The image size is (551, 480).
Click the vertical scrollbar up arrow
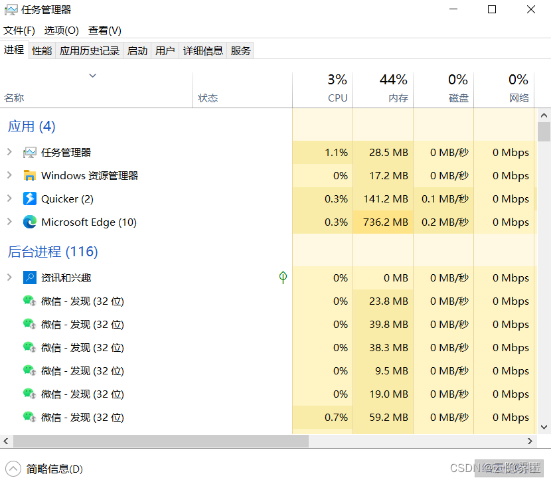[x=544, y=116]
